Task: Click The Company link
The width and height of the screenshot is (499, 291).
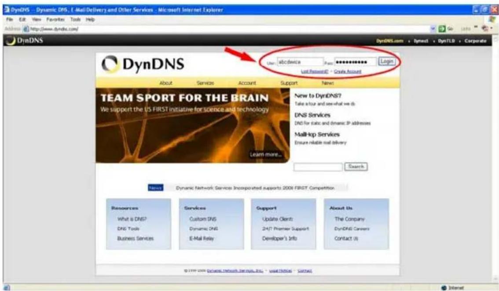Action: [x=349, y=219]
